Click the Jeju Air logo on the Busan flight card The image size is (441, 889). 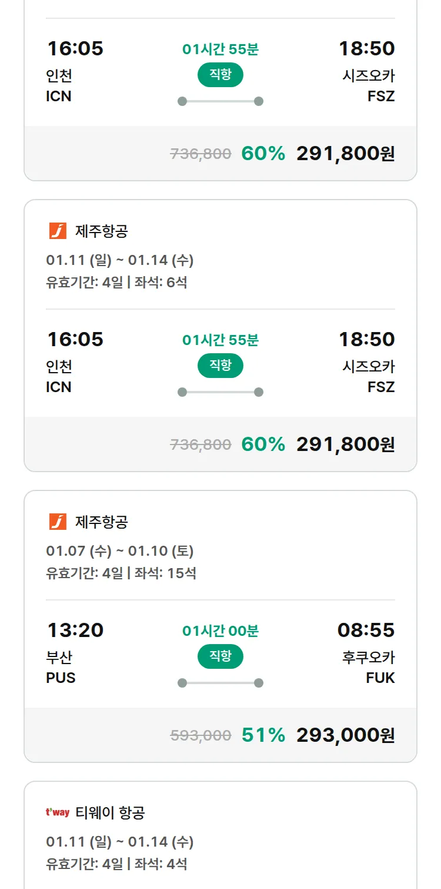(x=58, y=522)
